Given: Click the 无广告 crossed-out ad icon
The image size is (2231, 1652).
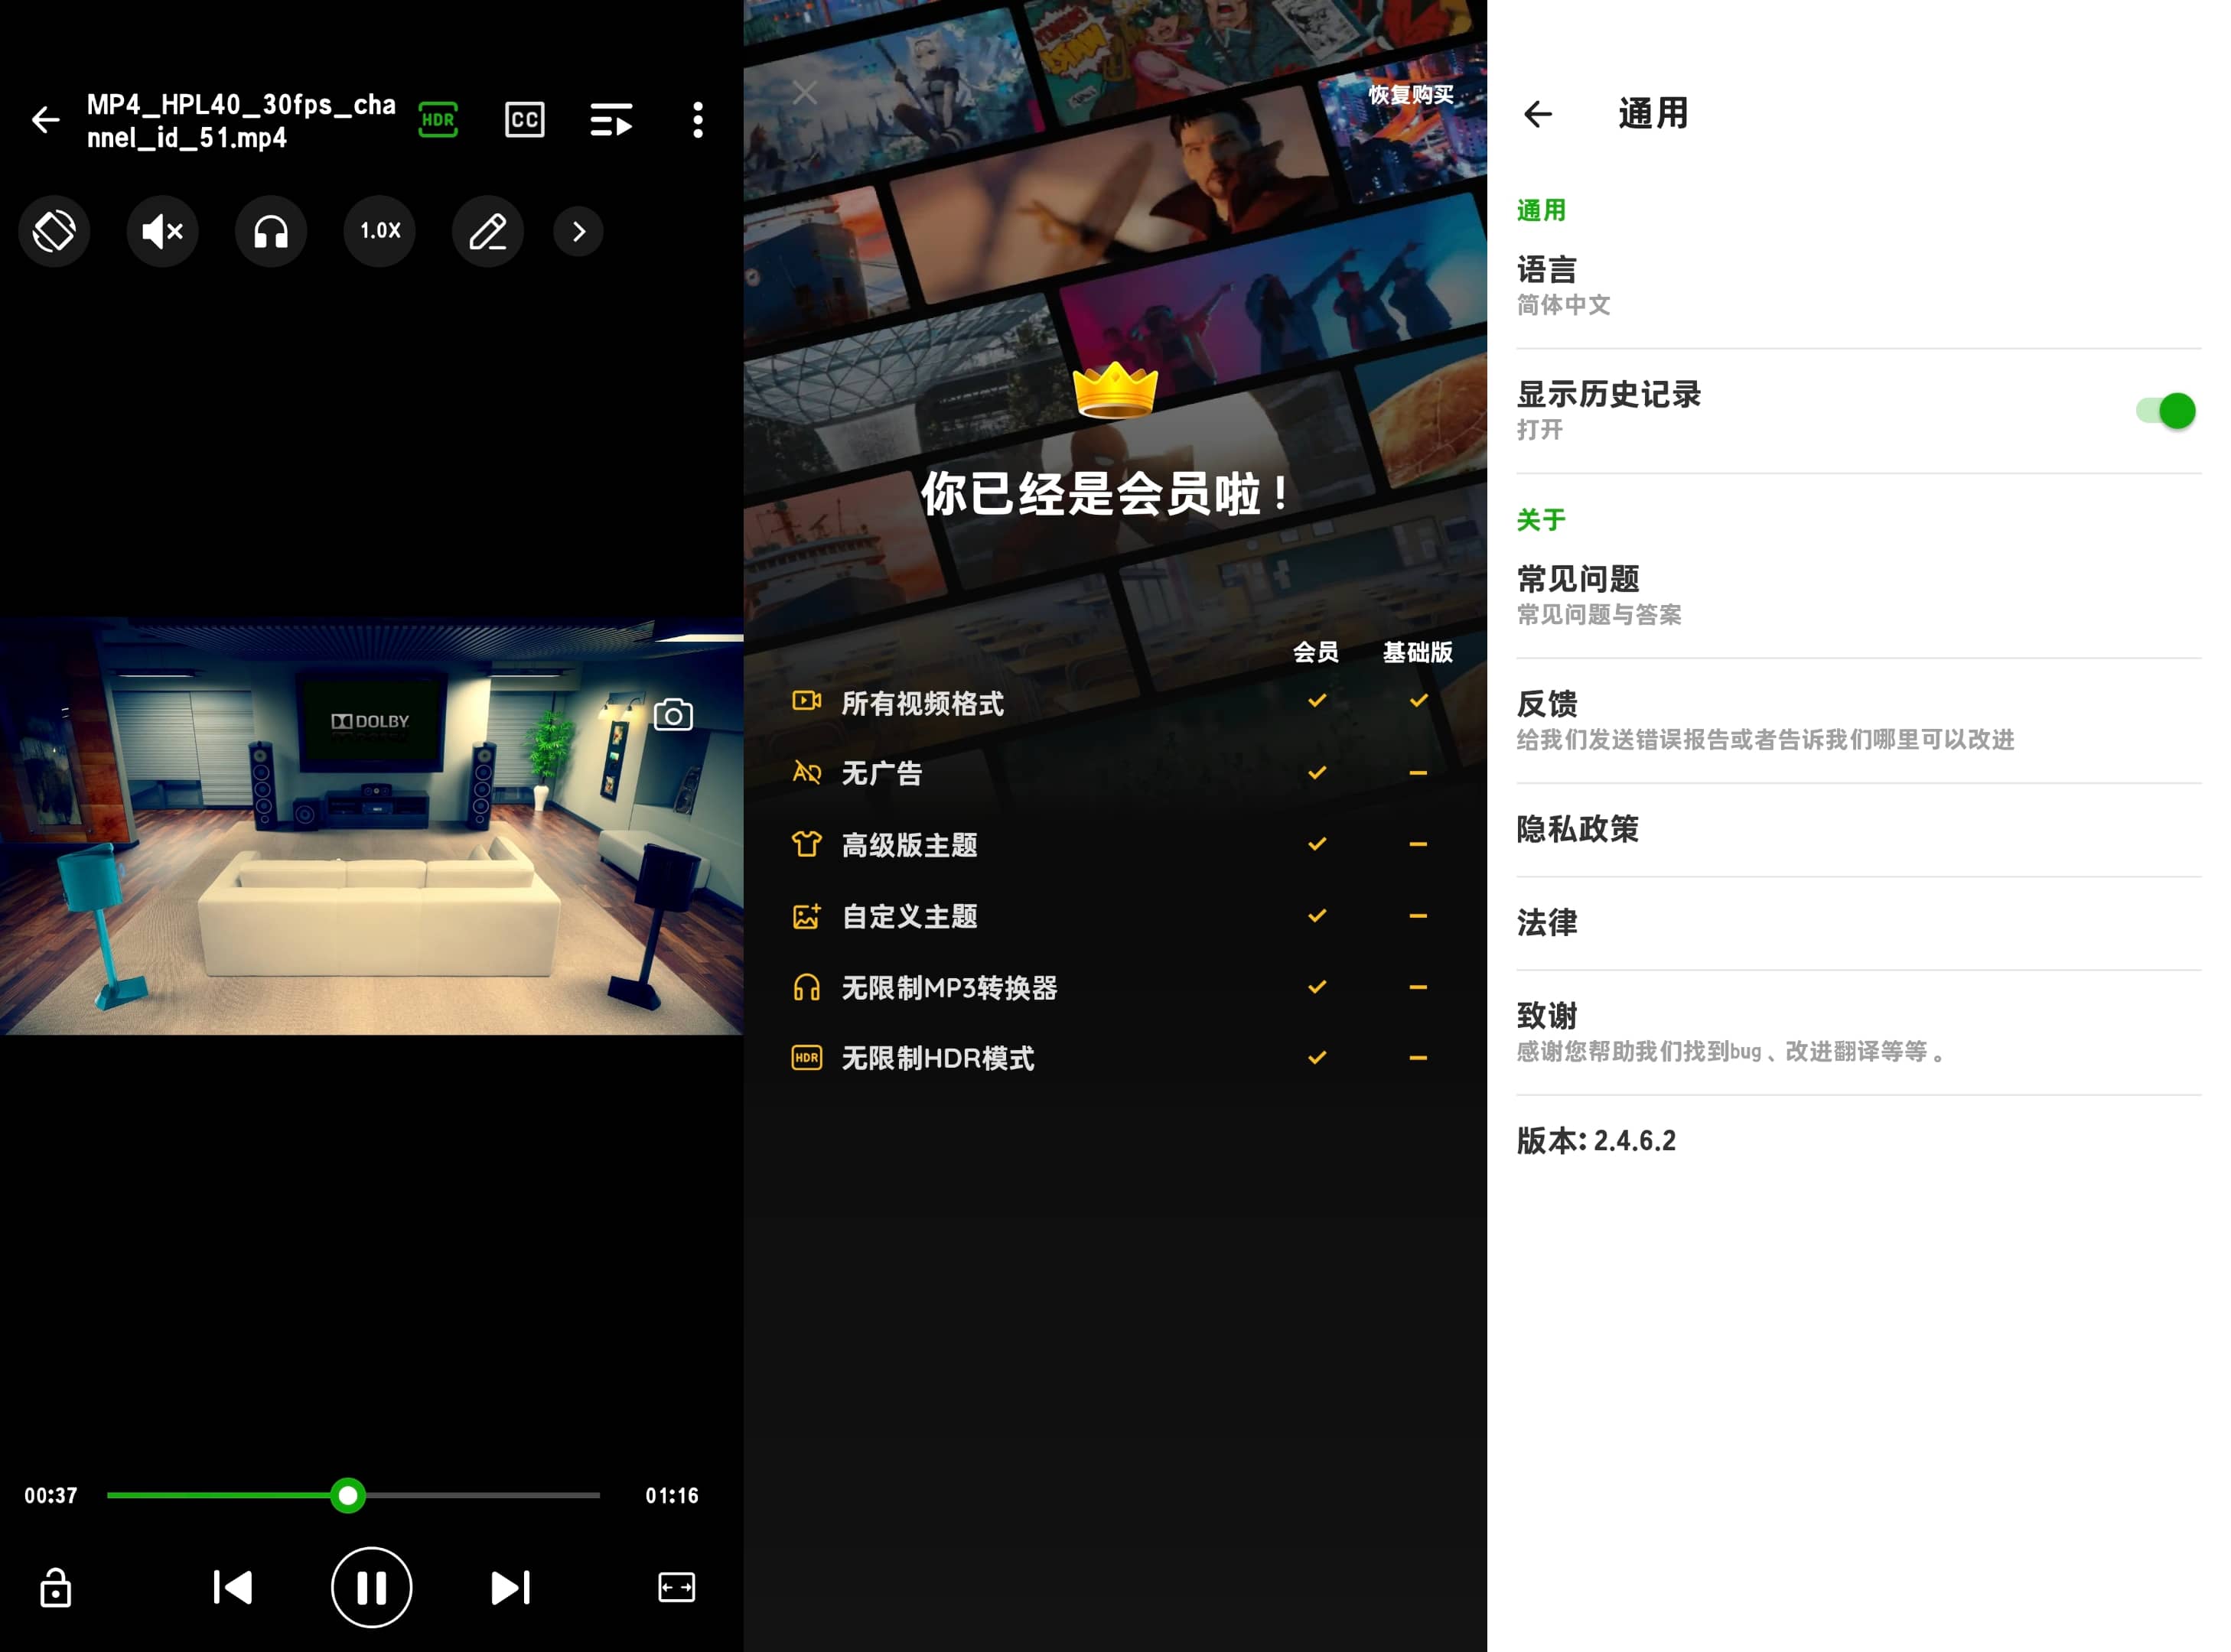Looking at the screenshot, I should (x=806, y=773).
